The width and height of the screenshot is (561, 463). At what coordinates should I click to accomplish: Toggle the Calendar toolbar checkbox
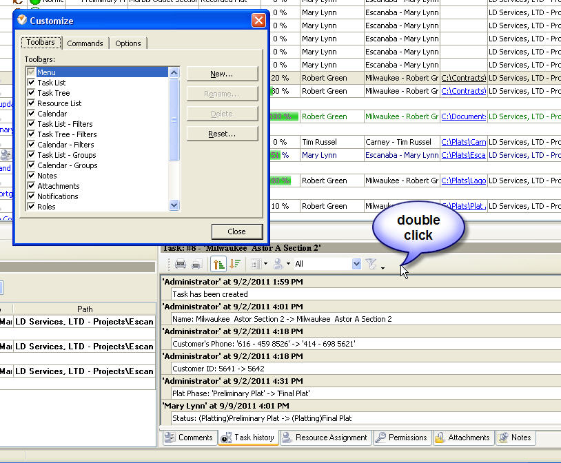point(31,114)
